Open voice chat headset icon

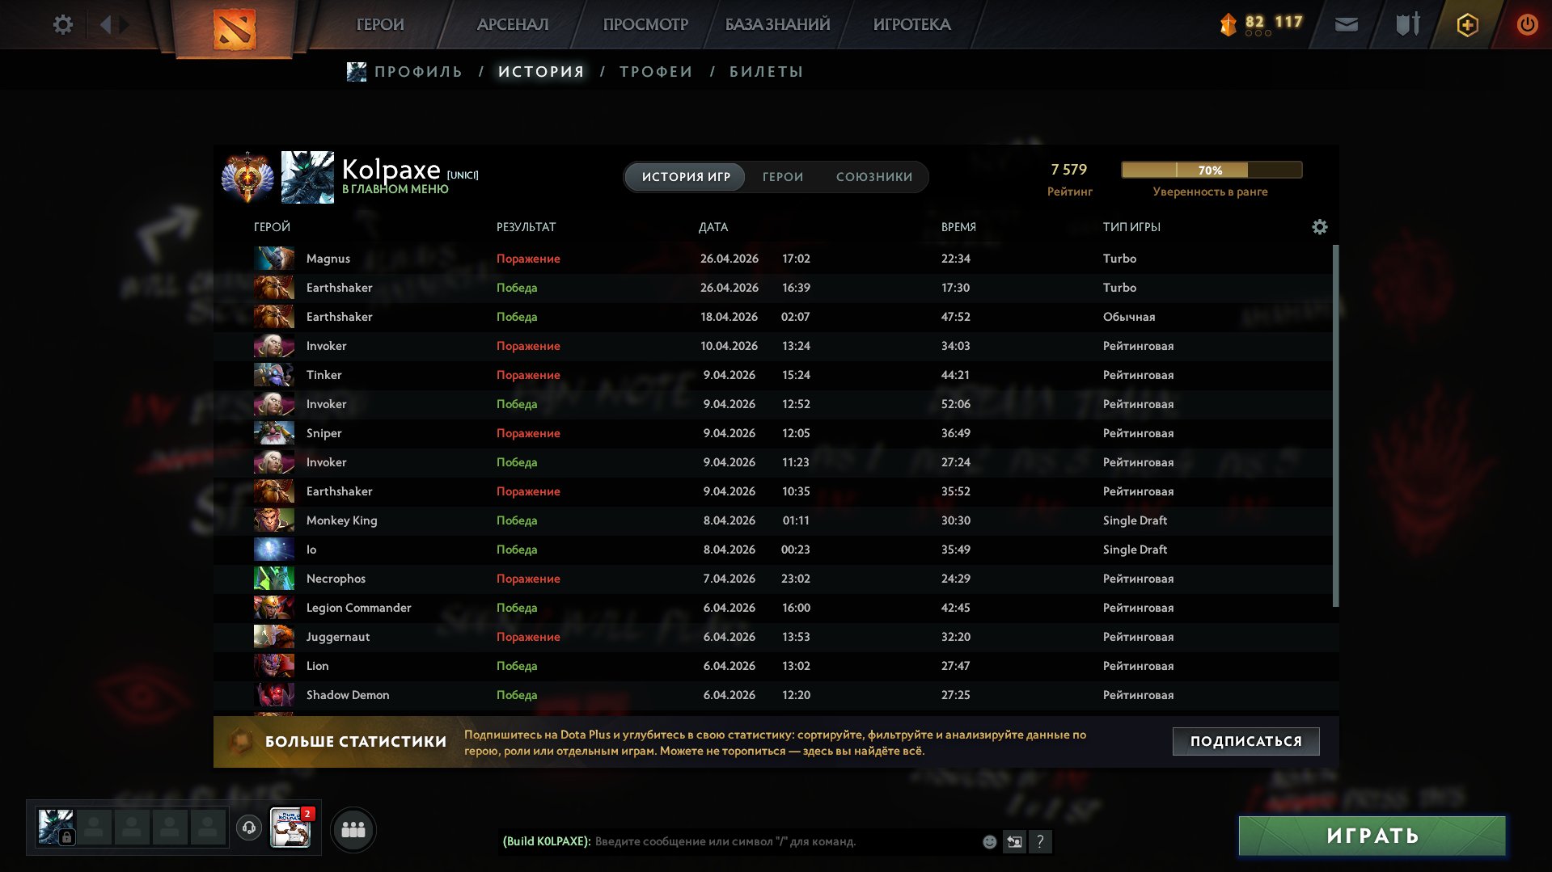coord(249,828)
